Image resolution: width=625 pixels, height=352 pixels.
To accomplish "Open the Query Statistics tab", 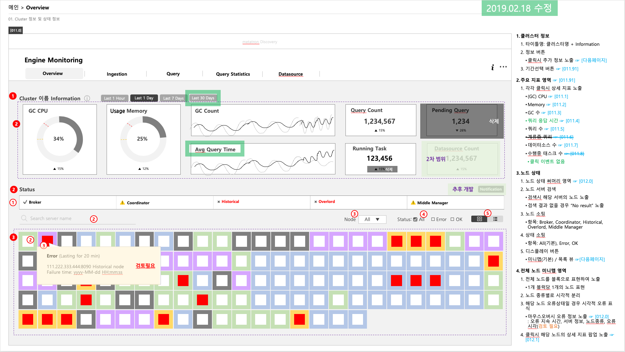I will click(x=233, y=74).
